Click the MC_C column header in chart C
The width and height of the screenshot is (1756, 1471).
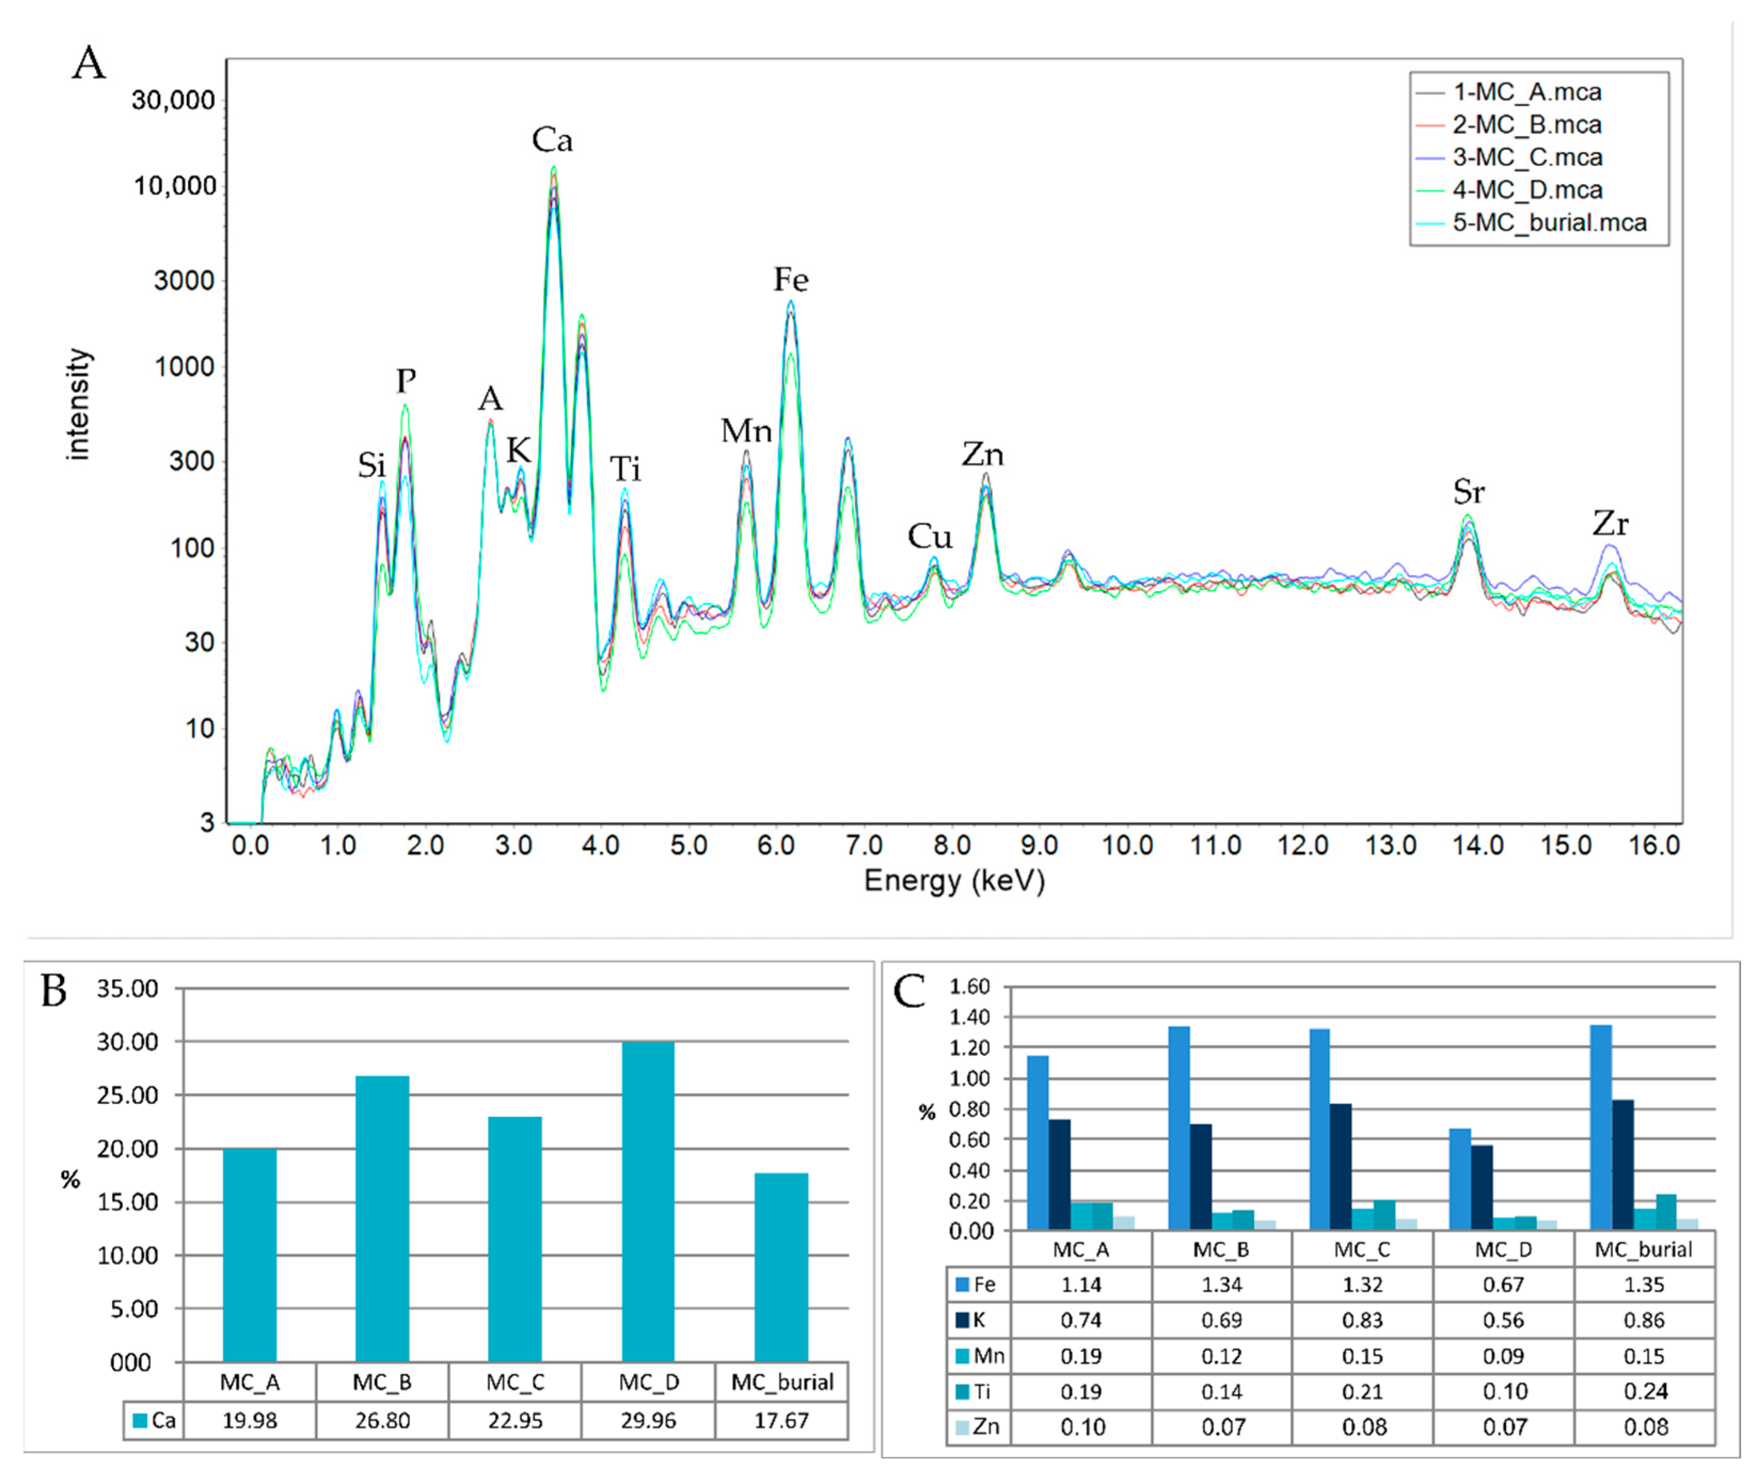click(x=1362, y=1250)
